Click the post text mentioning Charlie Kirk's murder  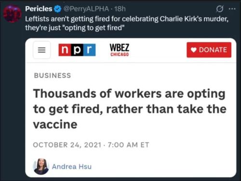click(127, 23)
